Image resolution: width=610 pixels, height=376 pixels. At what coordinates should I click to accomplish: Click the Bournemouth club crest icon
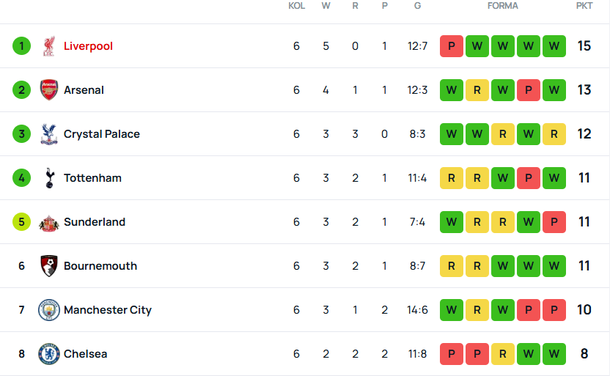click(49, 266)
